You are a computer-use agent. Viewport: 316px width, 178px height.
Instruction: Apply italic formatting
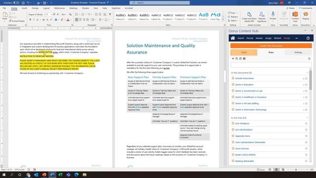tap(34, 20)
